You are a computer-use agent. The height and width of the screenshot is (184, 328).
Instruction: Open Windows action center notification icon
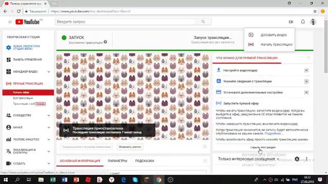[320, 179]
